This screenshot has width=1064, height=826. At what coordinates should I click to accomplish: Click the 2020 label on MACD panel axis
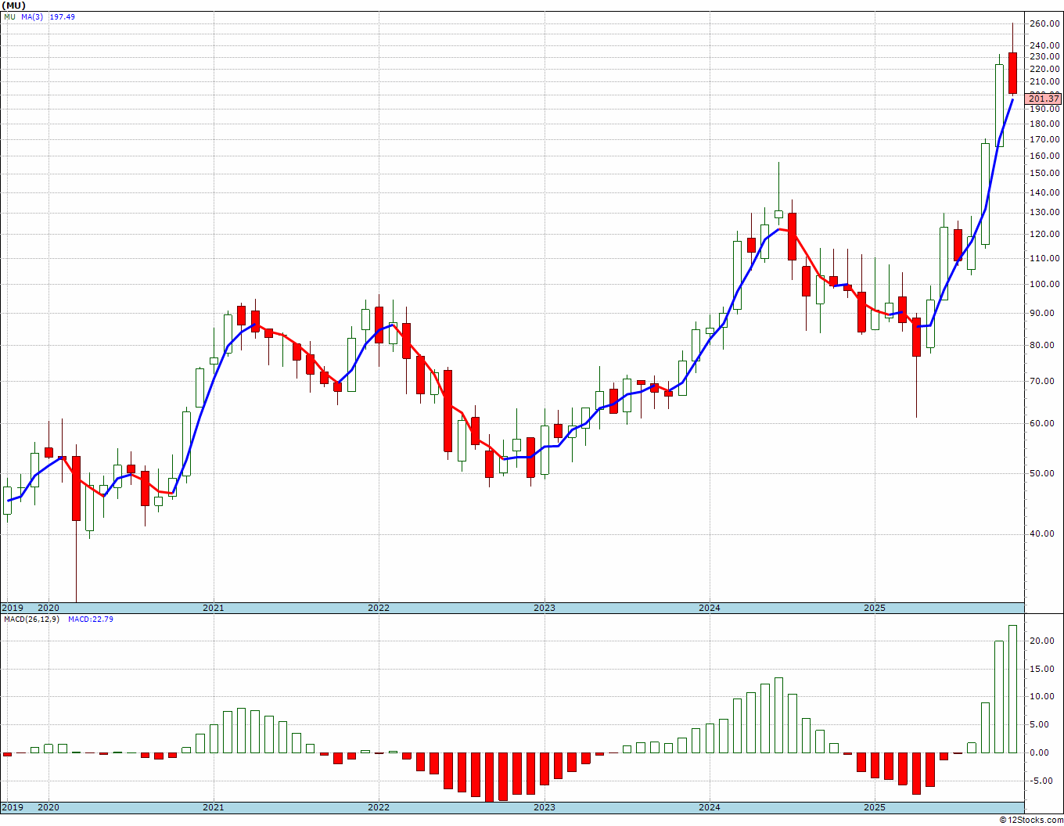(49, 807)
